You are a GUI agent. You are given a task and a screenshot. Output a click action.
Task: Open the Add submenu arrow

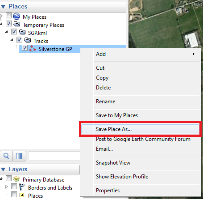click(x=194, y=54)
